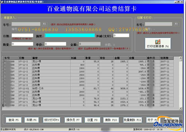Viewport: 186px width, 132px height.
Task: Select date cell 07-11-02
Action: (x=25, y=92)
